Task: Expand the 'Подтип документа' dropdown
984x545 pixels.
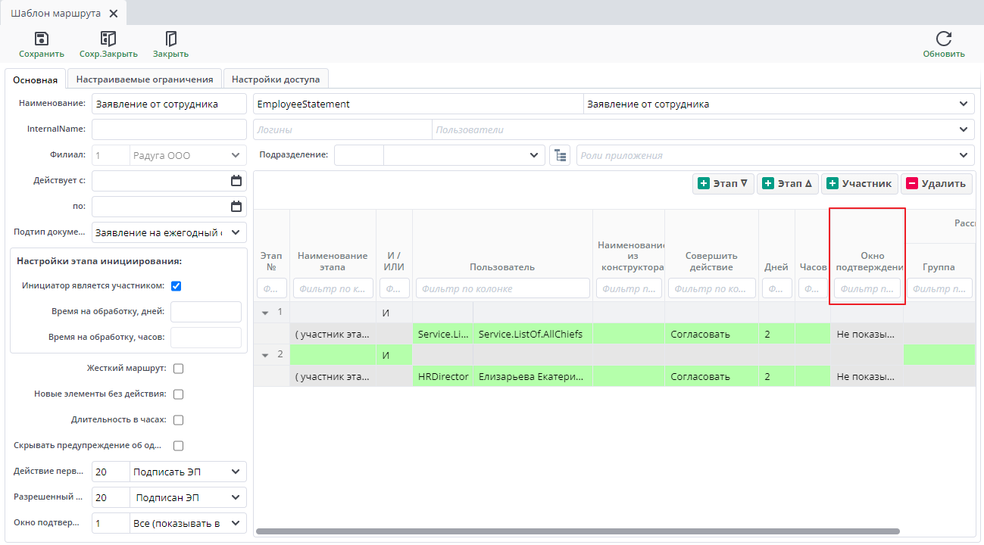Action: (236, 232)
